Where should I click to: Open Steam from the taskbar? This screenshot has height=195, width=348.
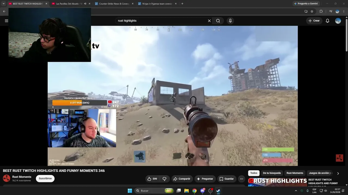point(218,191)
